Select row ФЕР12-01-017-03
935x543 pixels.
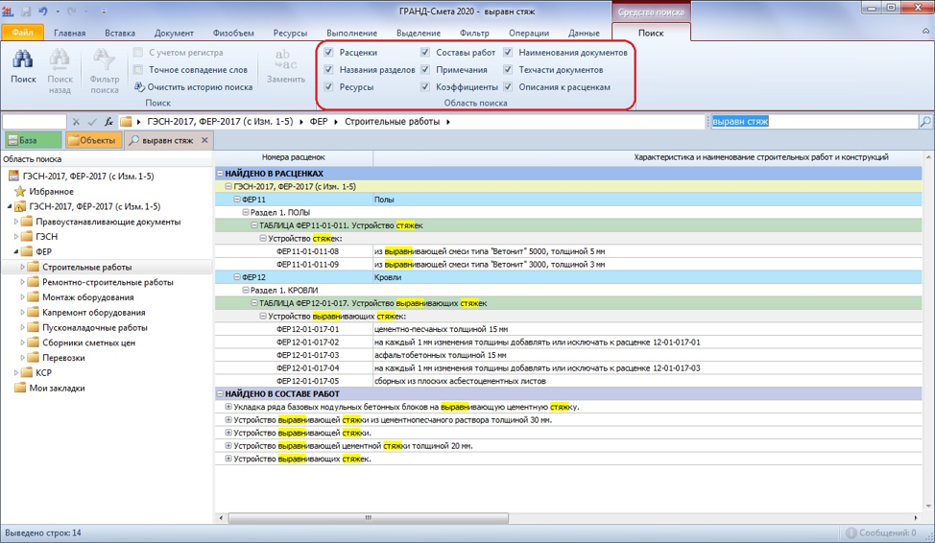[567, 355]
